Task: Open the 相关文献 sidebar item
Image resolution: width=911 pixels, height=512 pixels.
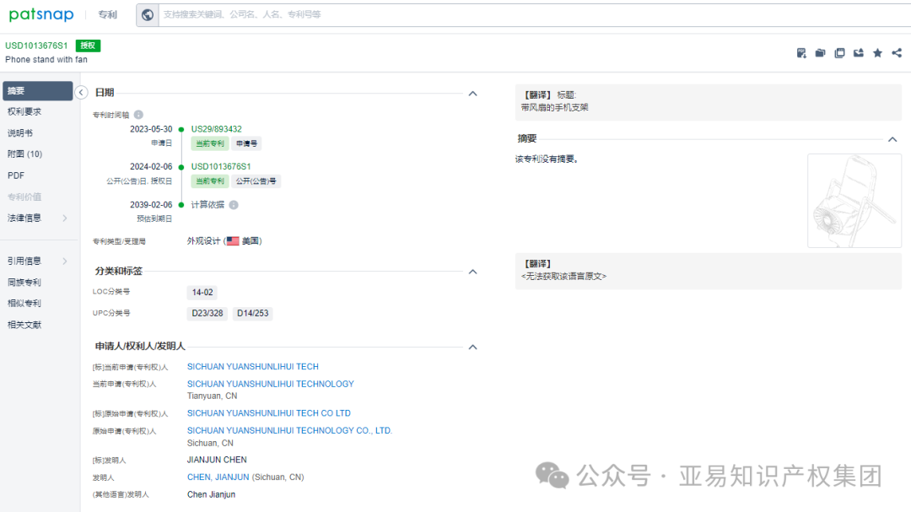Action: pos(24,325)
